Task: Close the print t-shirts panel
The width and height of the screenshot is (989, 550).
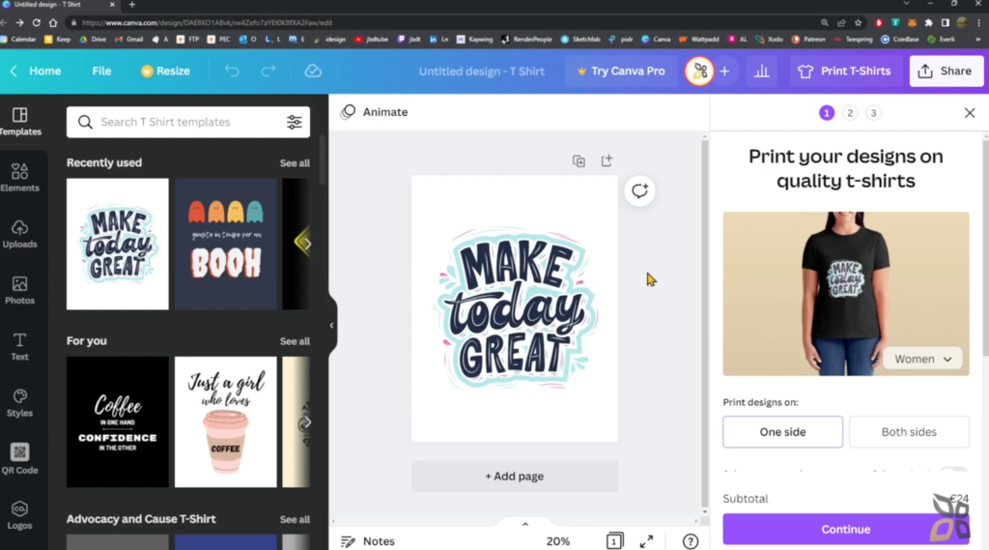Action: click(x=970, y=113)
